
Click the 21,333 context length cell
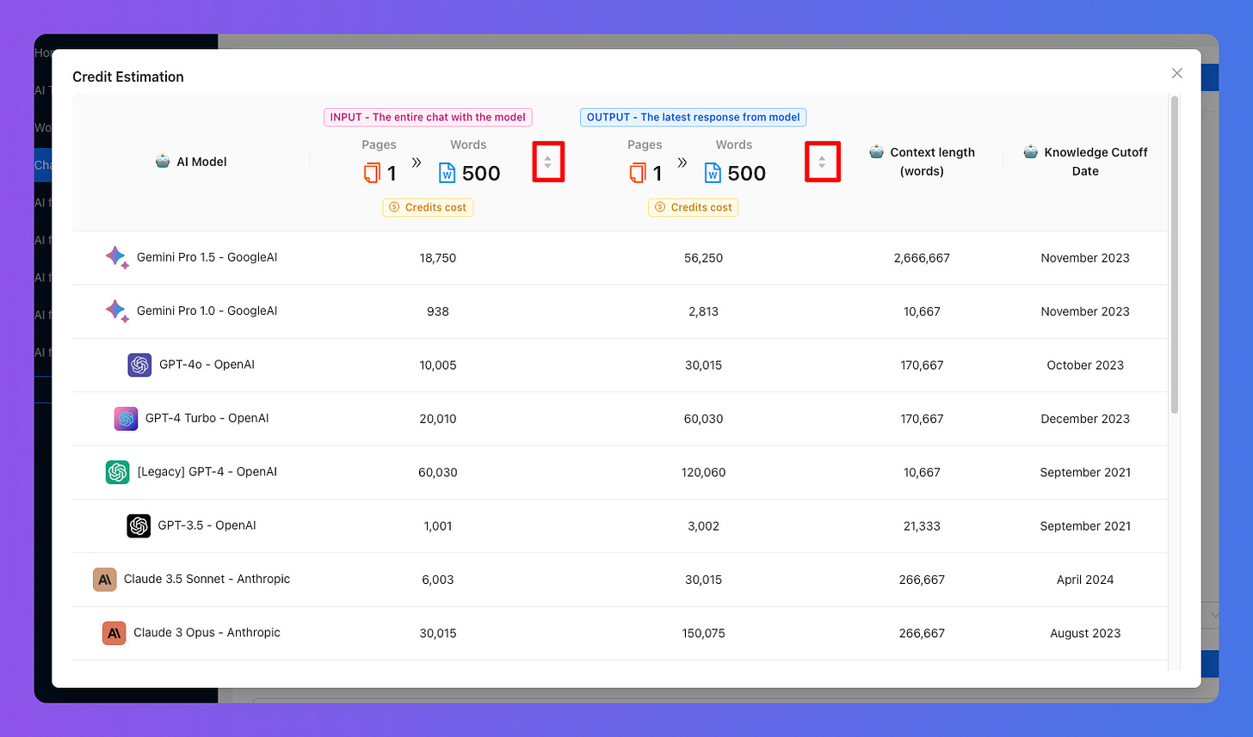click(x=922, y=526)
